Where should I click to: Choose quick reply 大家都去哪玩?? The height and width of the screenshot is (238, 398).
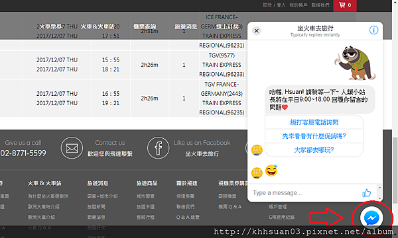coord(314,150)
